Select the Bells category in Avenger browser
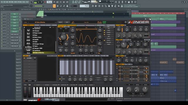188x105 pixels. pyautogui.click(x=28, y=37)
